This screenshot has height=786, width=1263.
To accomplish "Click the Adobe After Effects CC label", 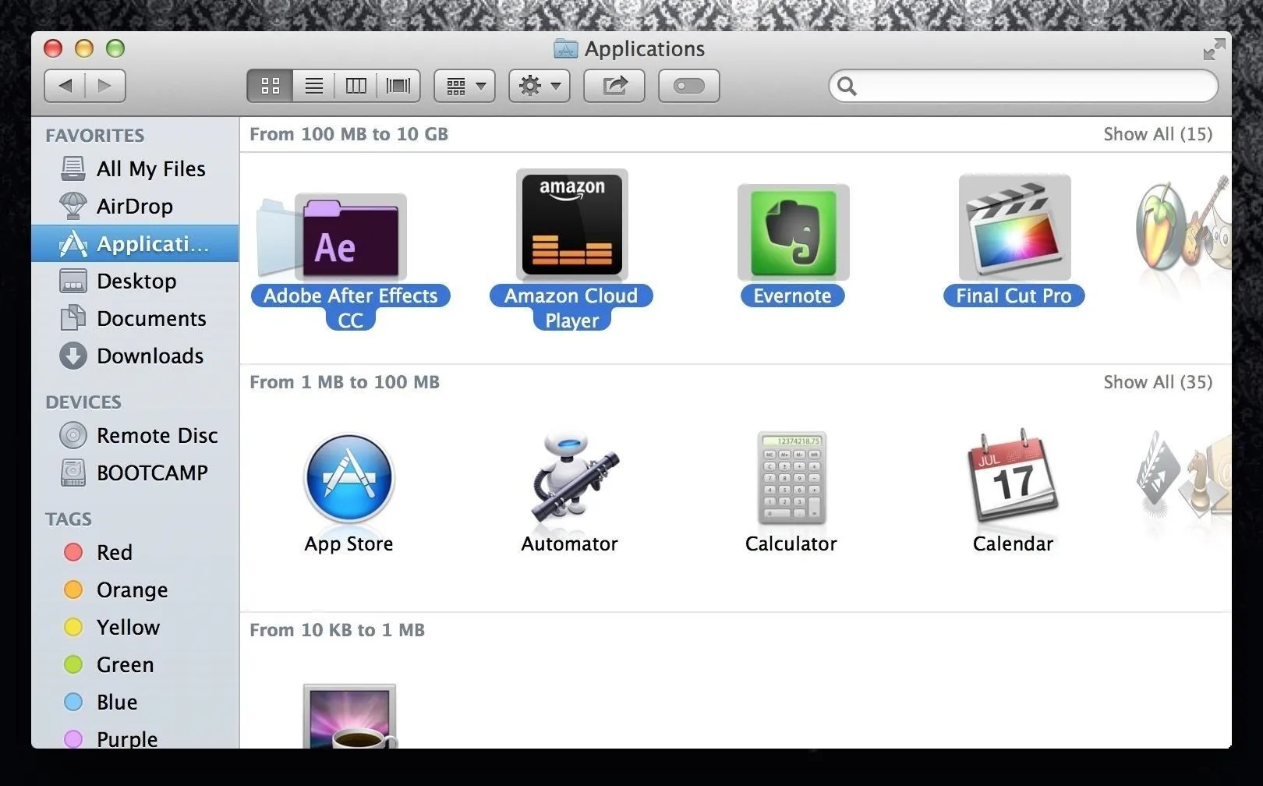I will coord(350,307).
